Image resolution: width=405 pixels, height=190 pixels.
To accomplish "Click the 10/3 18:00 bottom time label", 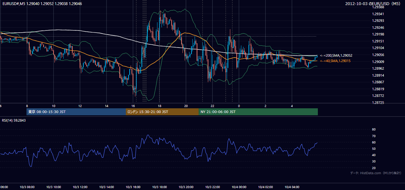I will pos(159,187).
